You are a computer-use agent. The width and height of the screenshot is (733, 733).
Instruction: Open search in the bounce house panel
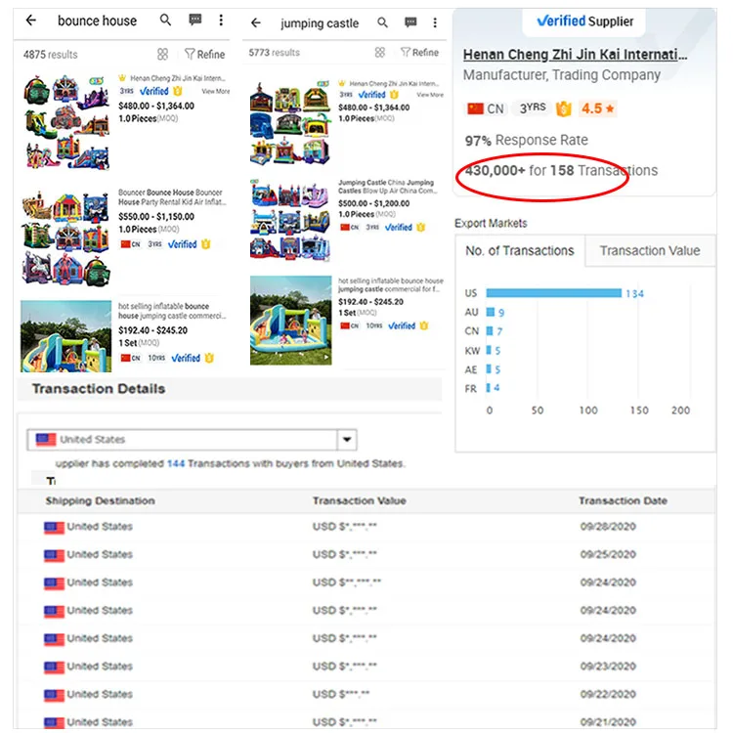point(165,20)
